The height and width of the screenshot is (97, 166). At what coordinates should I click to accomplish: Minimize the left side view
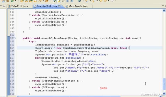(1, 5)
